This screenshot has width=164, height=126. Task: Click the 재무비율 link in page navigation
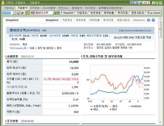click(x=95, y=20)
